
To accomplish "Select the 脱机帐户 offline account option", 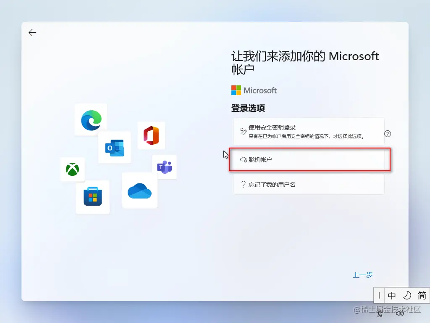I will coord(309,159).
